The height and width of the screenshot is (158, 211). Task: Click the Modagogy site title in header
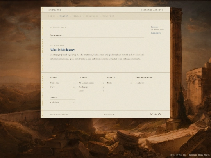(x=55, y=10)
